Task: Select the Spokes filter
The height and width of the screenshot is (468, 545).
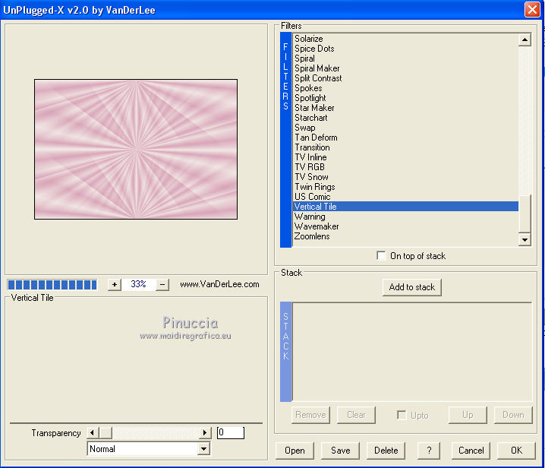Action: [x=405, y=88]
